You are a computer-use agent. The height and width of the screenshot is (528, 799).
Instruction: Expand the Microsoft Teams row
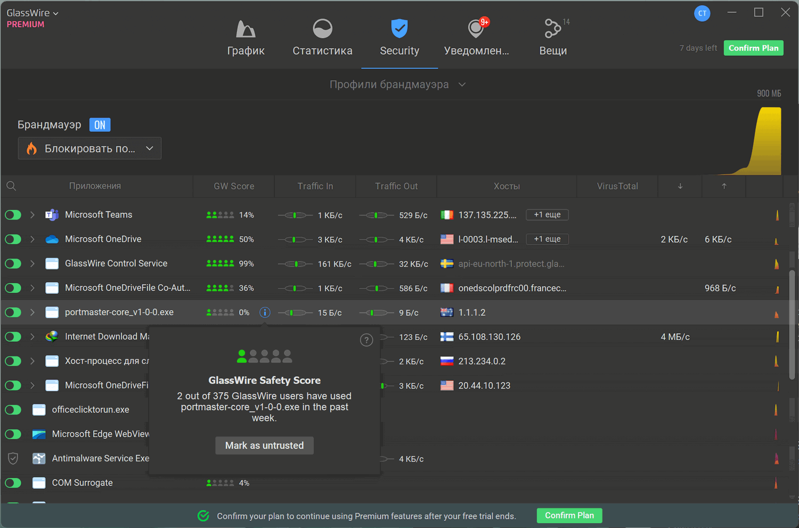coord(32,215)
